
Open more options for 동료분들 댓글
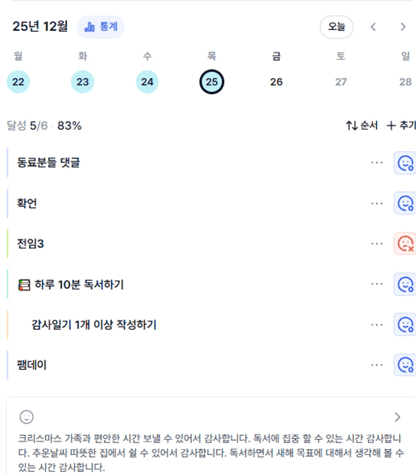377,163
